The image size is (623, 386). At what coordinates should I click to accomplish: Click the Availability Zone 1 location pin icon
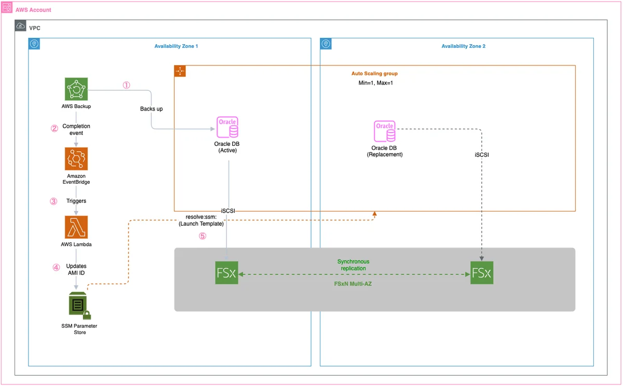coord(34,44)
